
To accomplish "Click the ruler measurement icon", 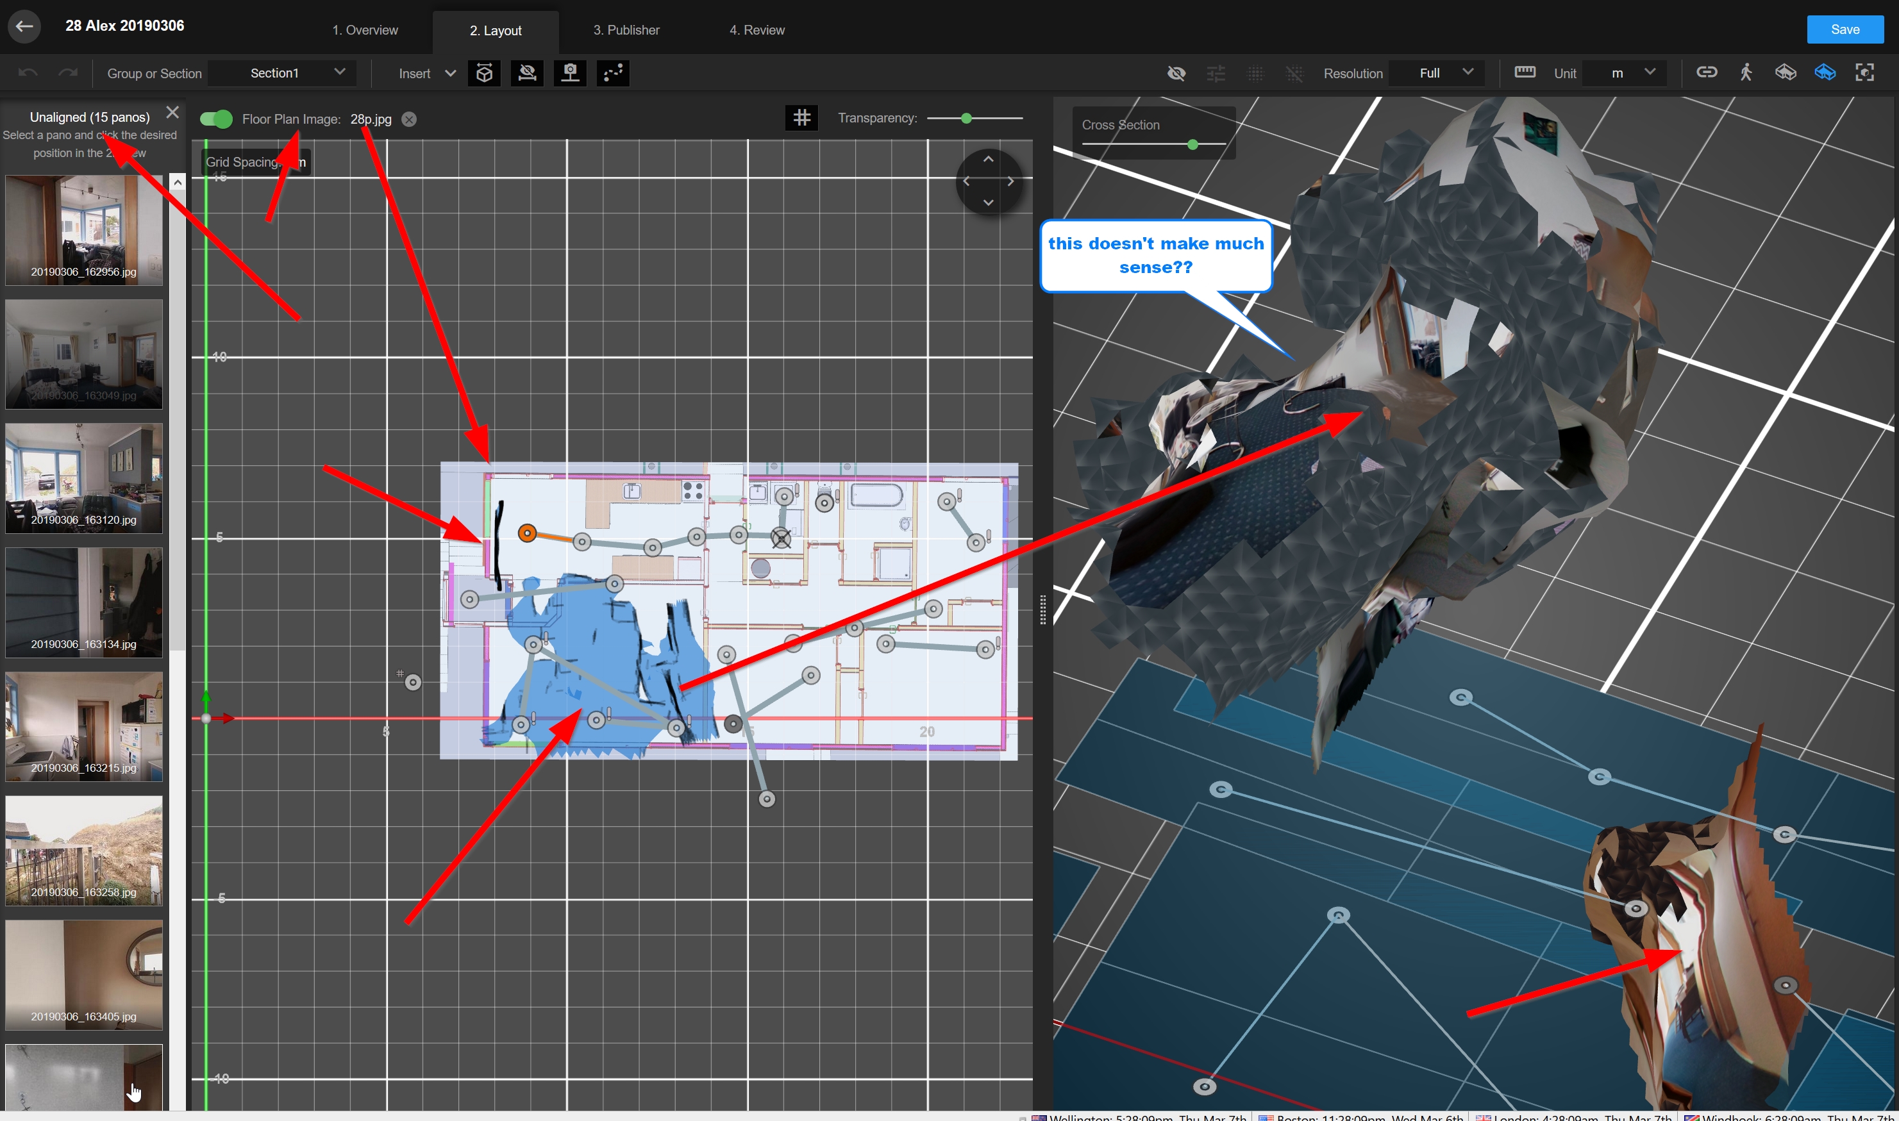I will pos(1525,72).
